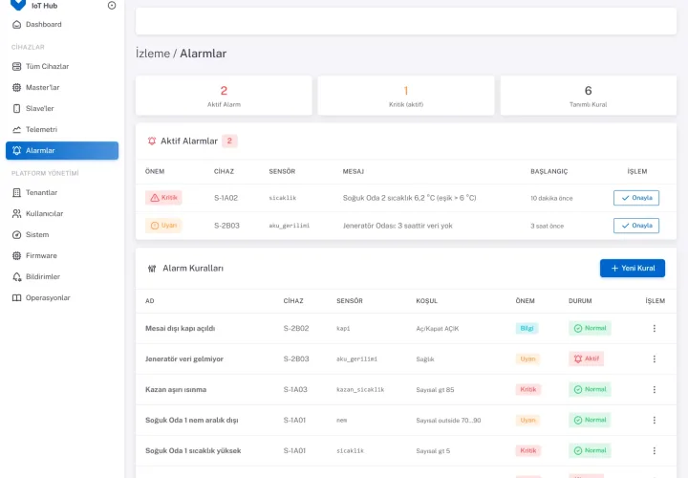This screenshot has width=688, height=478.
Task: Click the Alarm Kuralları sliders icon
Action: 152,269
